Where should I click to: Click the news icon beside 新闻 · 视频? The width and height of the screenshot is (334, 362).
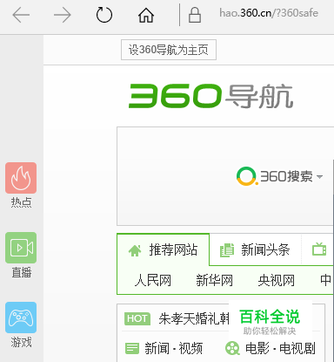click(132, 348)
